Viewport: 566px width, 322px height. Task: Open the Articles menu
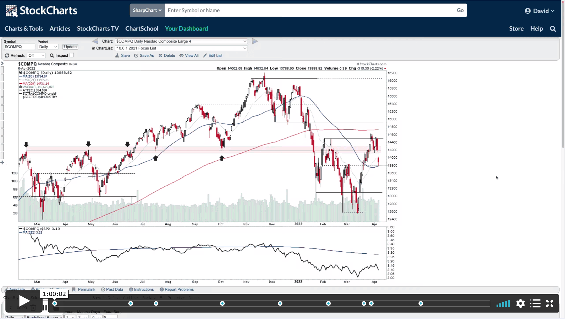tap(60, 29)
